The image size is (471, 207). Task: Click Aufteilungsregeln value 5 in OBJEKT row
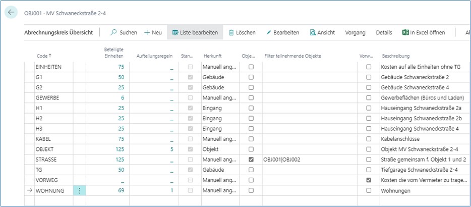pos(171,149)
